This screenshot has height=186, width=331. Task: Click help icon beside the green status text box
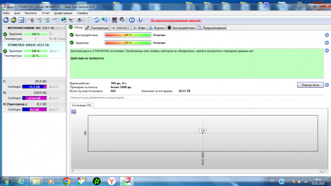(x=327, y=50)
